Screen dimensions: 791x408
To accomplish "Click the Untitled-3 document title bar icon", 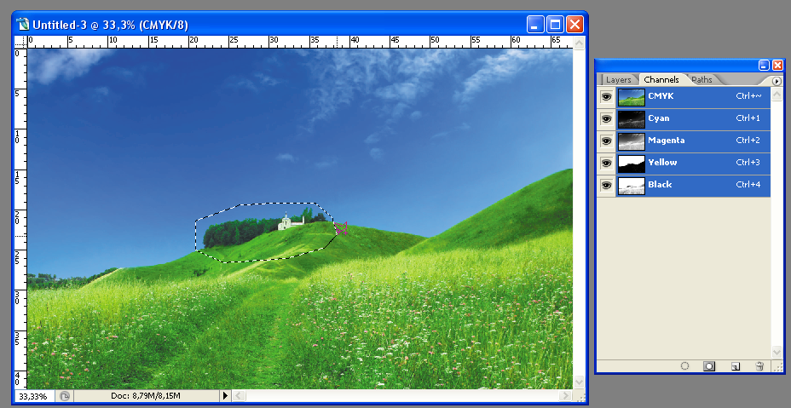I will tap(23, 24).
